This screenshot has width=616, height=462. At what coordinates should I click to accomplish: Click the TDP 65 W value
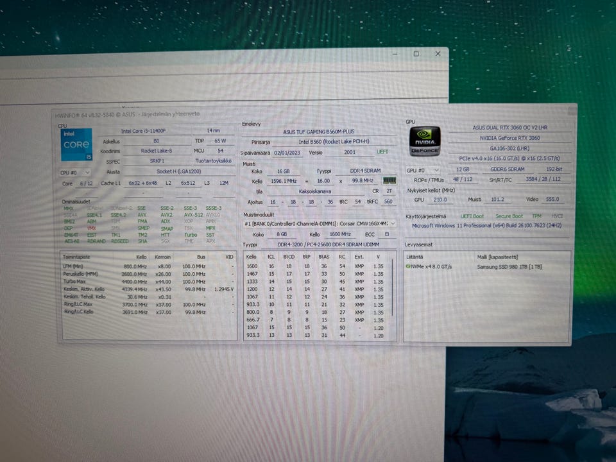[220, 141]
